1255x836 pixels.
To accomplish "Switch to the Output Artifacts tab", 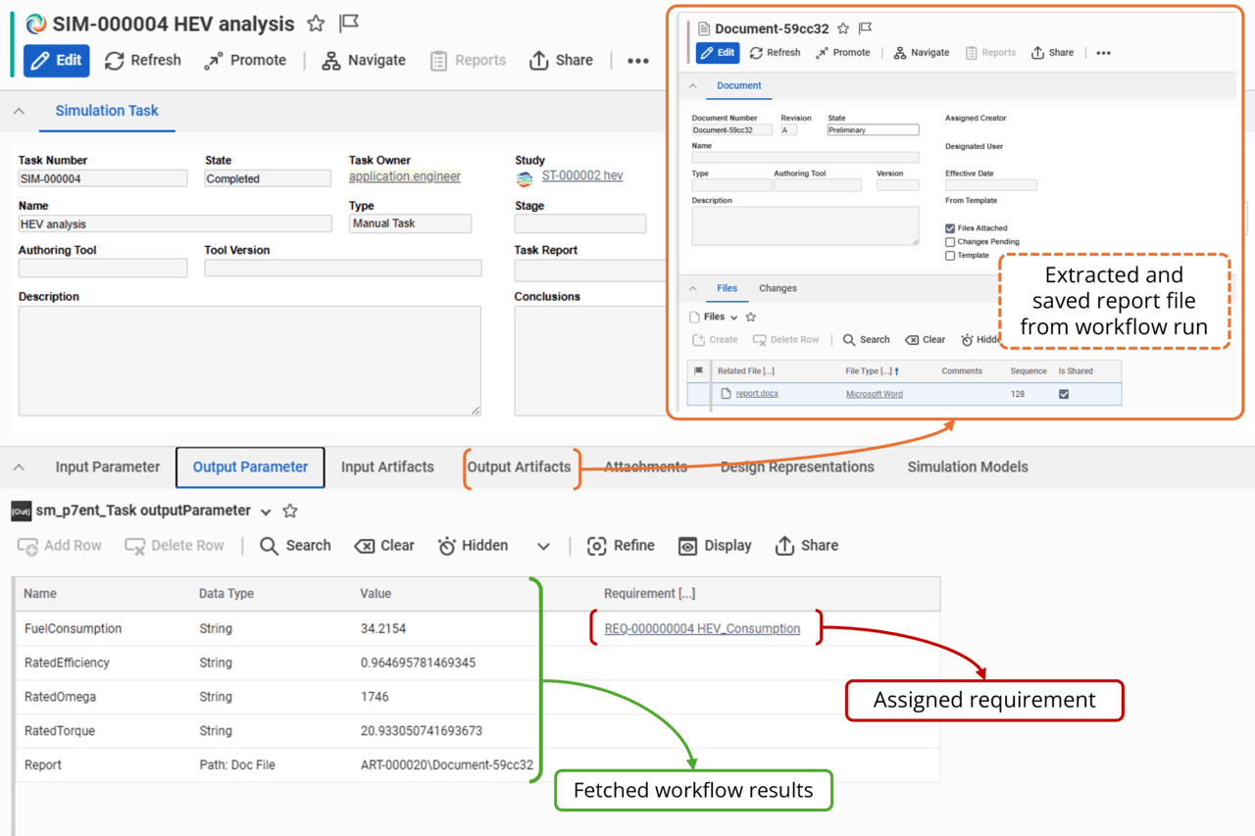I will pyautogui.click(x=521, y=467).
